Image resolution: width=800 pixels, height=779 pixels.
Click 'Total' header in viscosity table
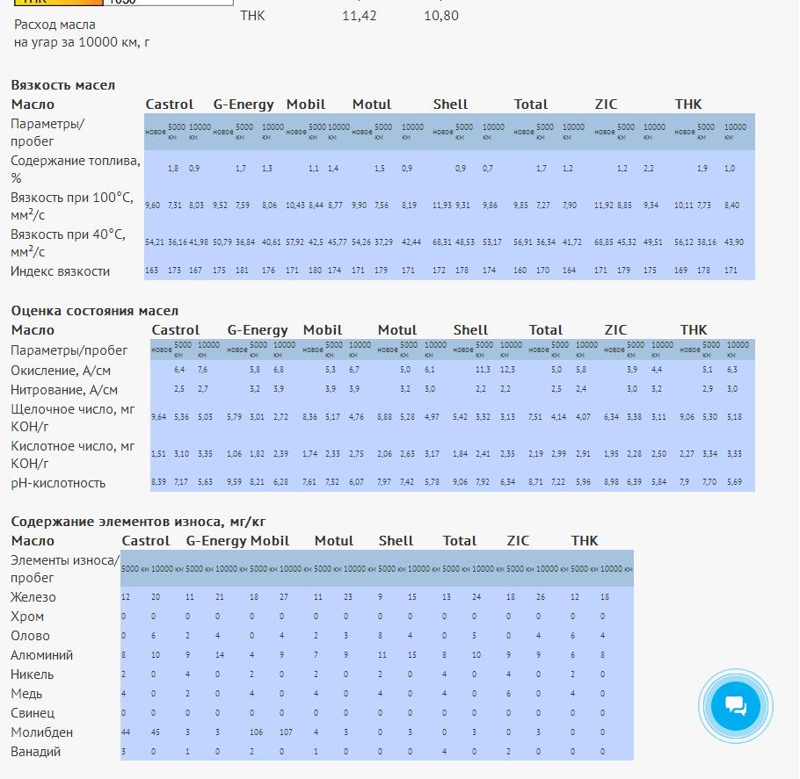(531, 105)
